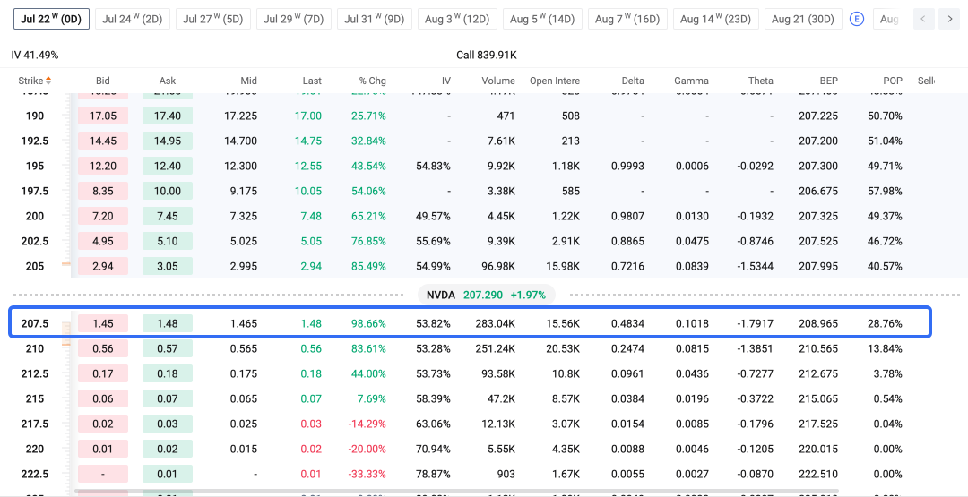Open the Aug 7 (16D) expiration tab
Image resolution: width=968 pixels, height=497 pixels.
[627, 19]
